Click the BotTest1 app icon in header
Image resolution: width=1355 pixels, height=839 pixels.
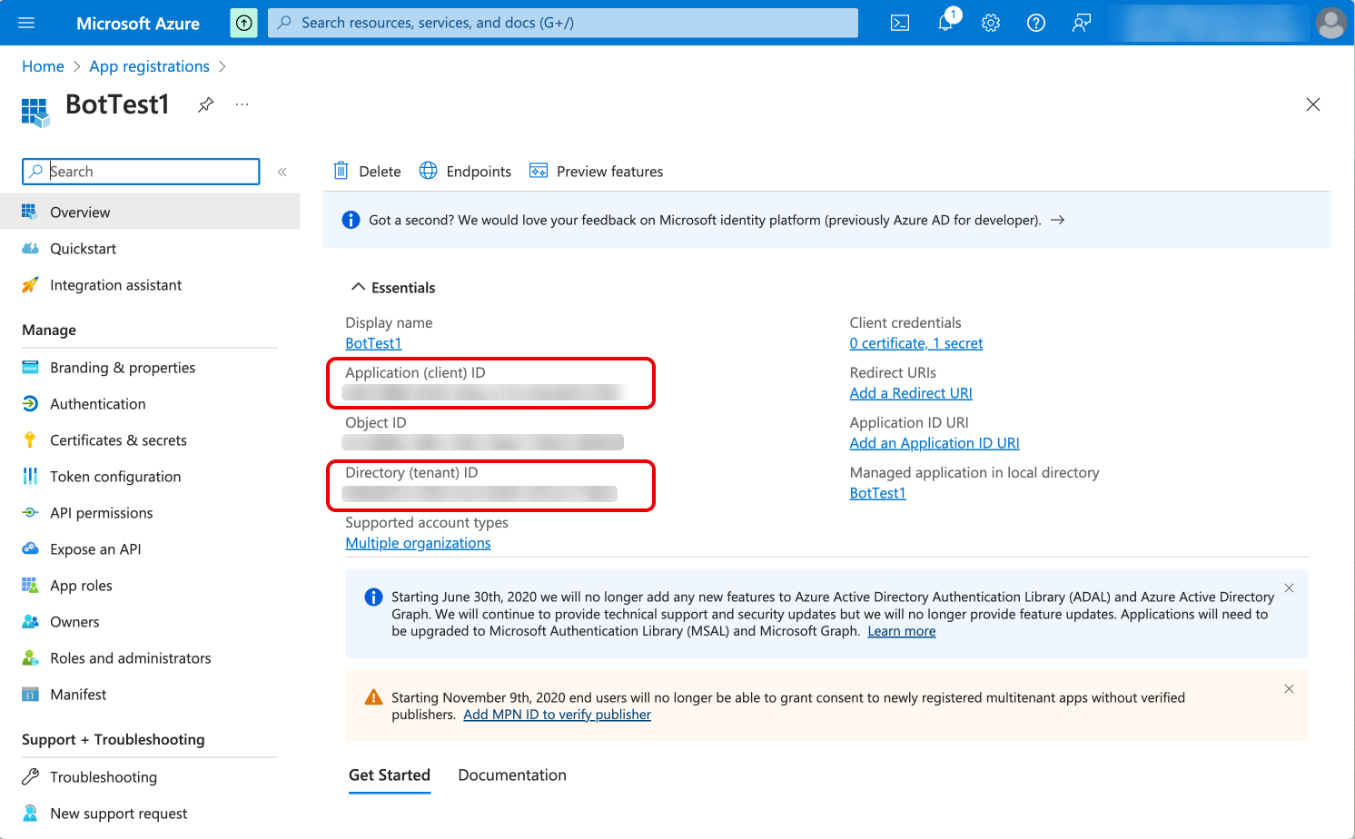(35, 113)
